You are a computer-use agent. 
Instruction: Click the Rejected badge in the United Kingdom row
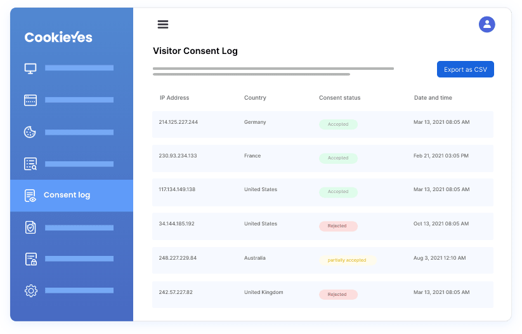pos(338,295)
